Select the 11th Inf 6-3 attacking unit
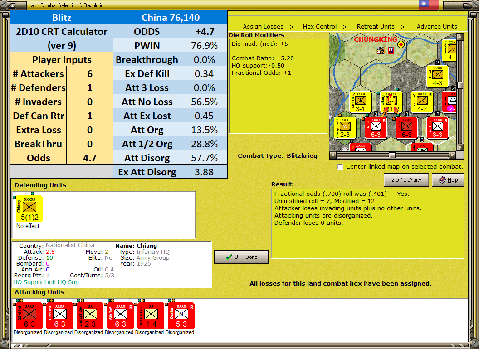The height and width of the screenshot is (349, 479). [x=59, y=315]
